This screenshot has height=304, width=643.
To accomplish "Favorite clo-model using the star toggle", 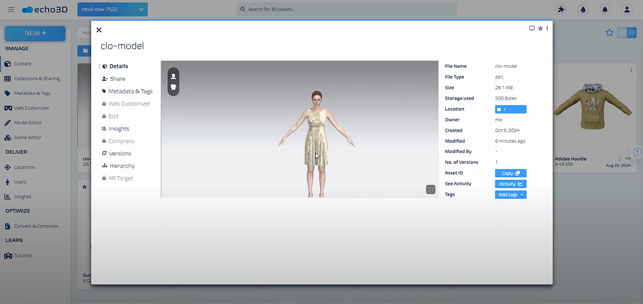I will coord(540,28).
